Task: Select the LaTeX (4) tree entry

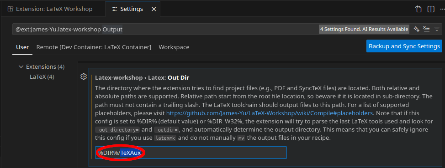Action: click(x=42, y=76)
